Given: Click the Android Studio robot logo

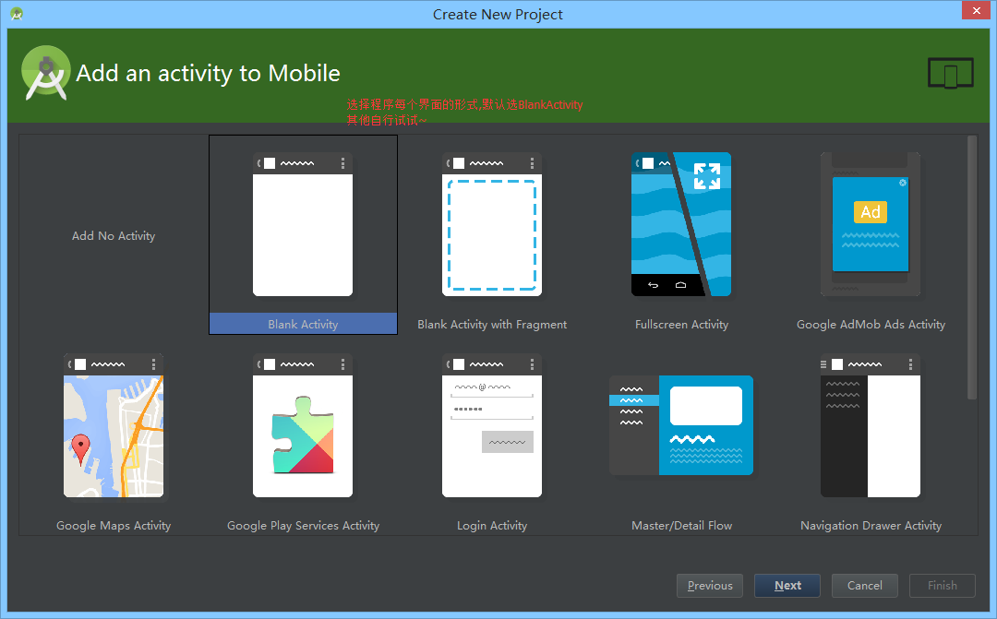Looking at the screenshot, I should pyautogui.click(x=45, y=73).
